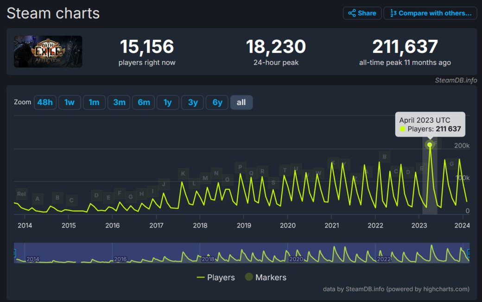
Task: Click marker A between 2014 and 2015
Action: pyautogui.click(x=38, y=199)
